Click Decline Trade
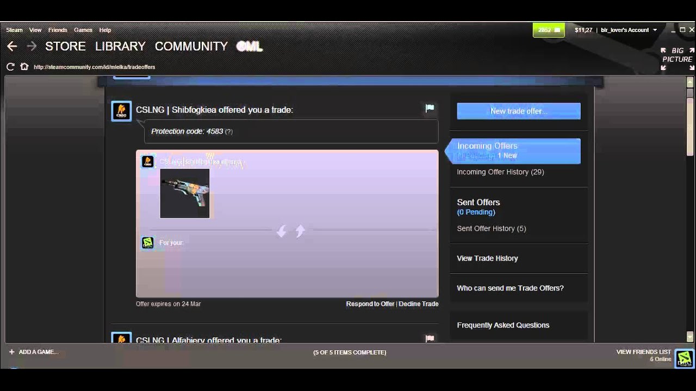Image resolution: width=696 pixels, height=391 pixels. [419, 304]
